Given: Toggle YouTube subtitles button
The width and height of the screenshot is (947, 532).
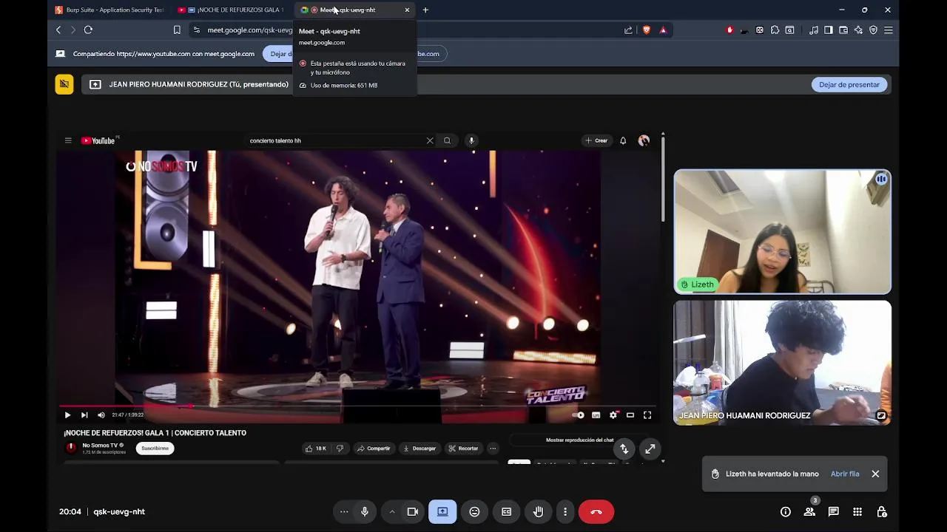Looking at the screenshot, I should pos(596,415).
